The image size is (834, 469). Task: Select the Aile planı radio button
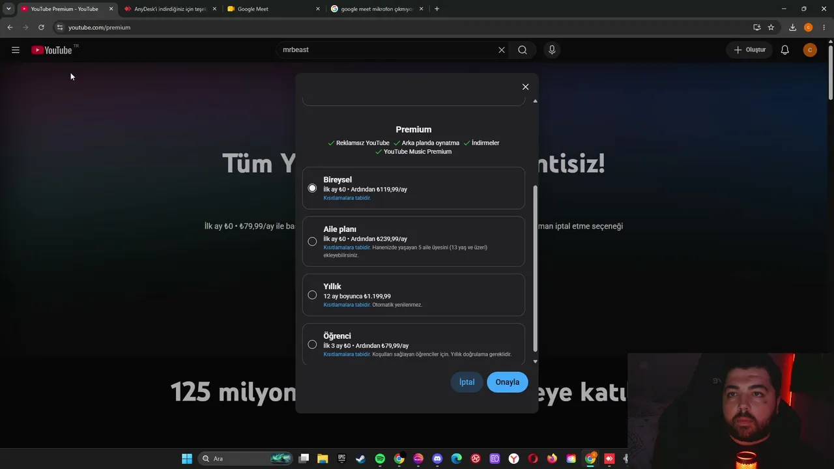point(312,242)
